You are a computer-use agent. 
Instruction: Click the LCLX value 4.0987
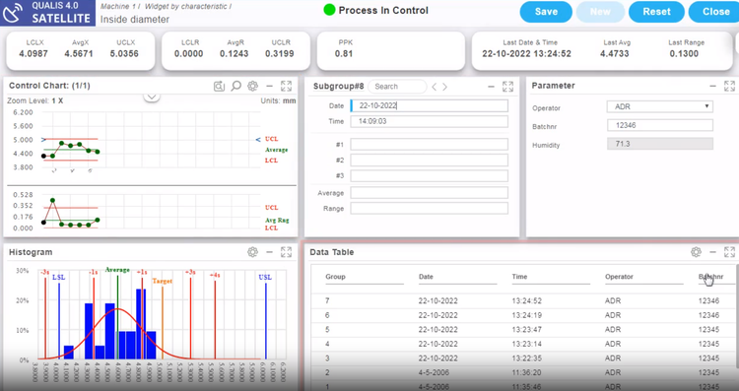pos(34,54)
